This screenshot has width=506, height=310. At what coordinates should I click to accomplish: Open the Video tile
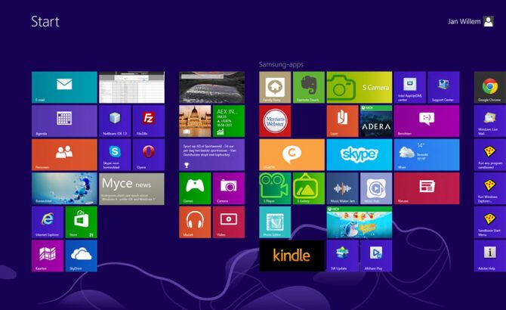click(229, 222)
